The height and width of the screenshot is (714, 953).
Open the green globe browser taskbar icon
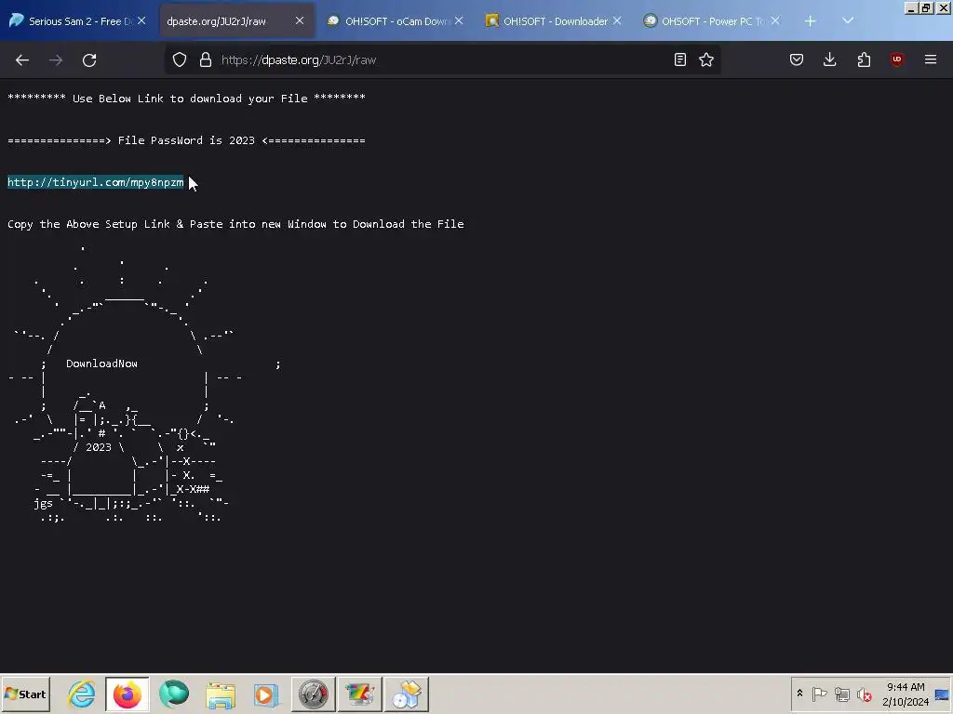pyautogui.click(x=174, y=694)
